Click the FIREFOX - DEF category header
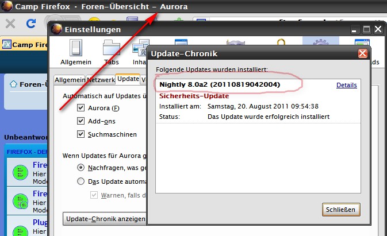Image resolution: width=387 pixels, height=236 pixels. pyautogui.click(x=27, y=152)
